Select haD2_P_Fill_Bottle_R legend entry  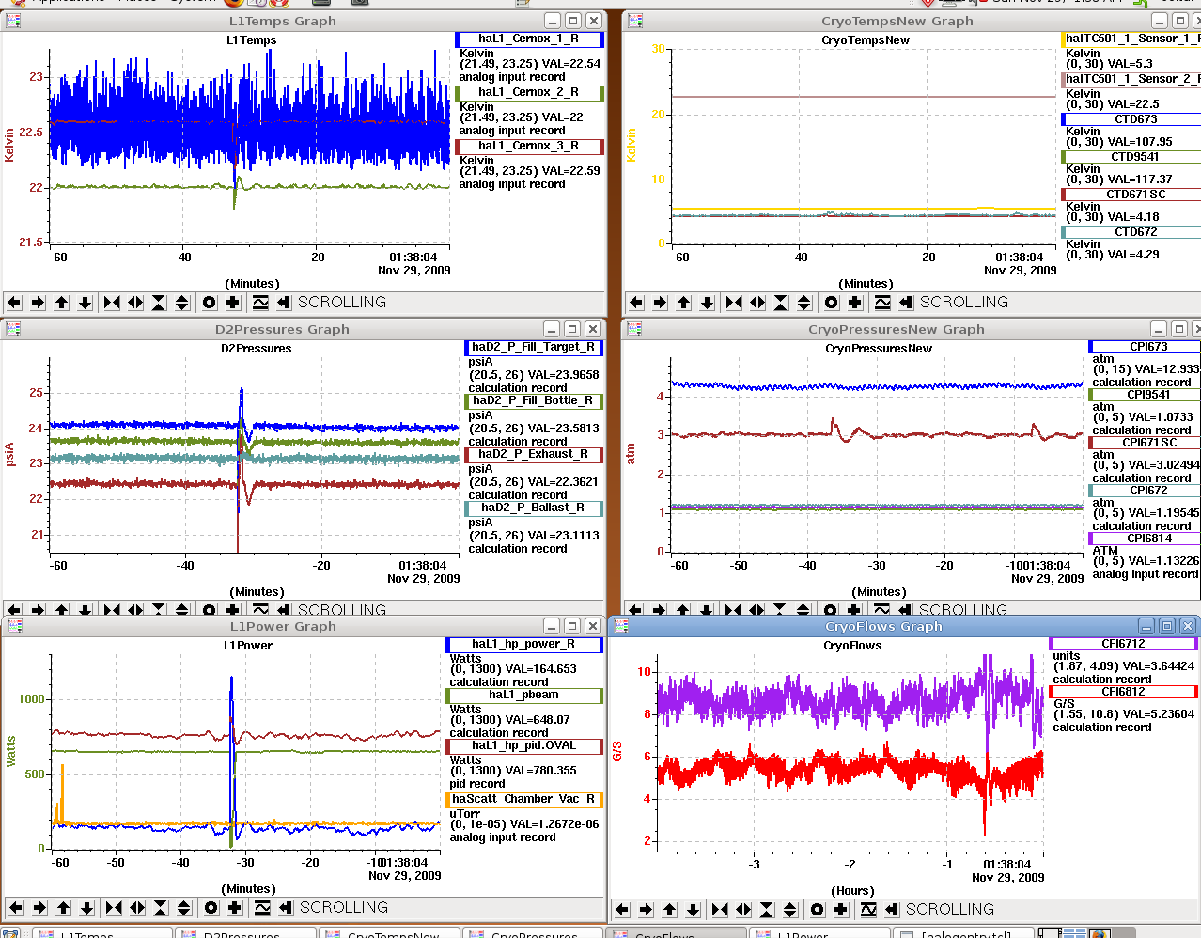point(533,401)
